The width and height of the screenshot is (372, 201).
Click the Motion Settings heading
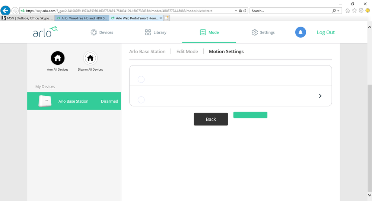tap(226, 51)
